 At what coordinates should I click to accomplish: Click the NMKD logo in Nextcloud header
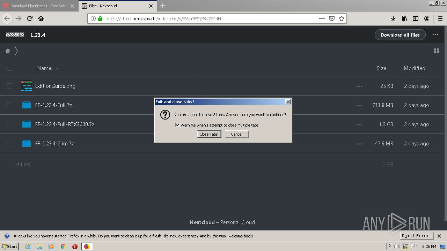tap(15, 35)
